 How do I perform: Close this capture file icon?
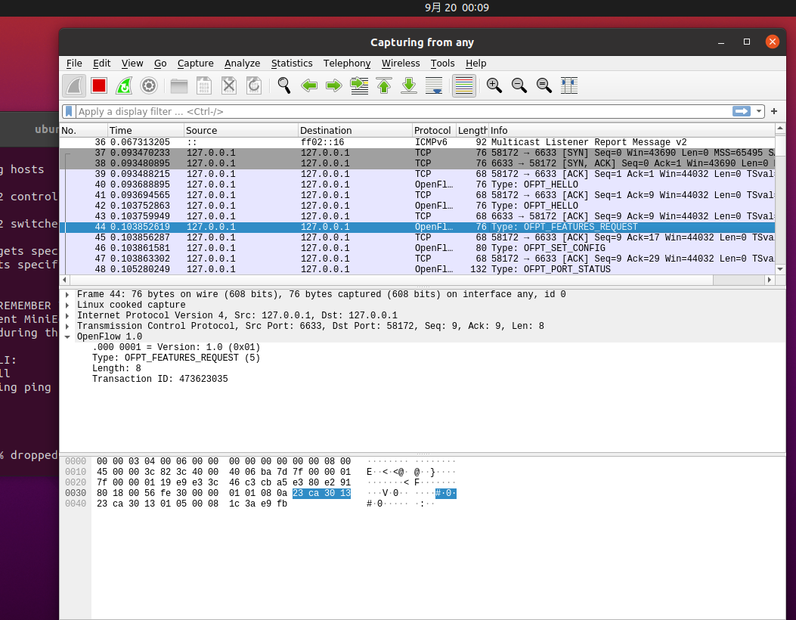click(229, 85)
